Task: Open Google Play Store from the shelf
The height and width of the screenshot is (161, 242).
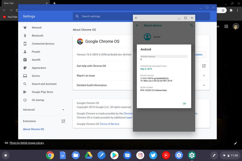Action: (114, 156)
